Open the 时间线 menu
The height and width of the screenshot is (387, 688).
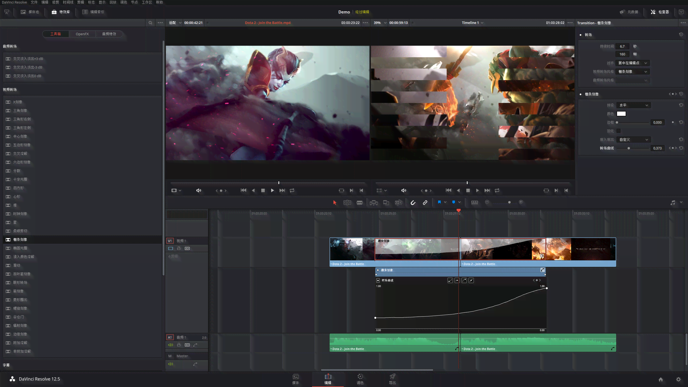[68, 2]
